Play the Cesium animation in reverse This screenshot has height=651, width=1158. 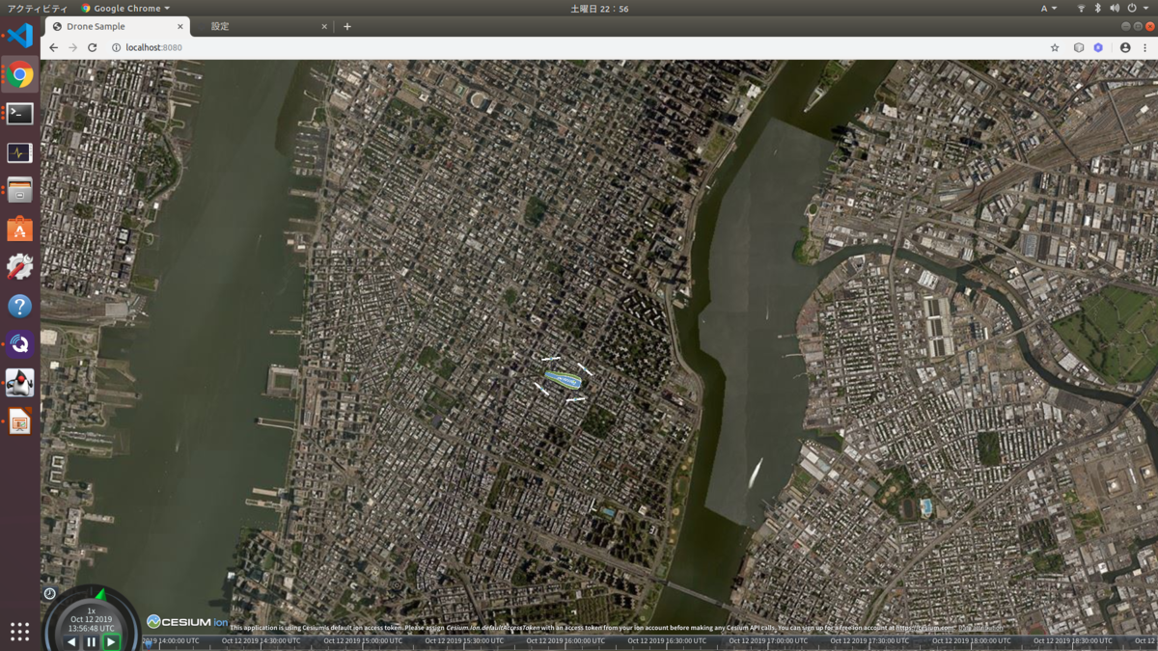point(71,641)
